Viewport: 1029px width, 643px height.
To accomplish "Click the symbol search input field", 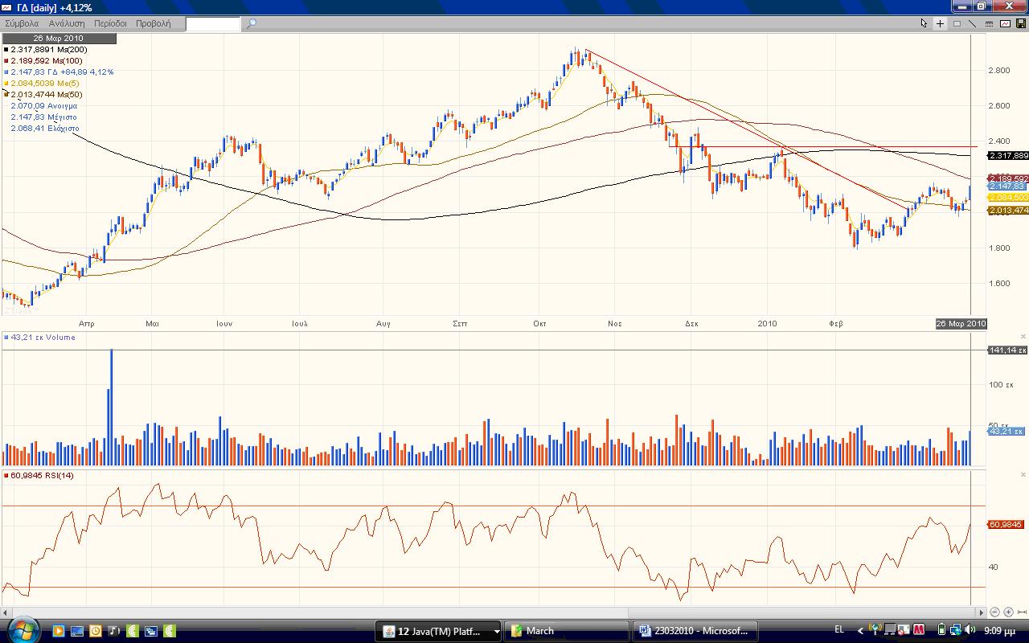I will click(213, 24).
